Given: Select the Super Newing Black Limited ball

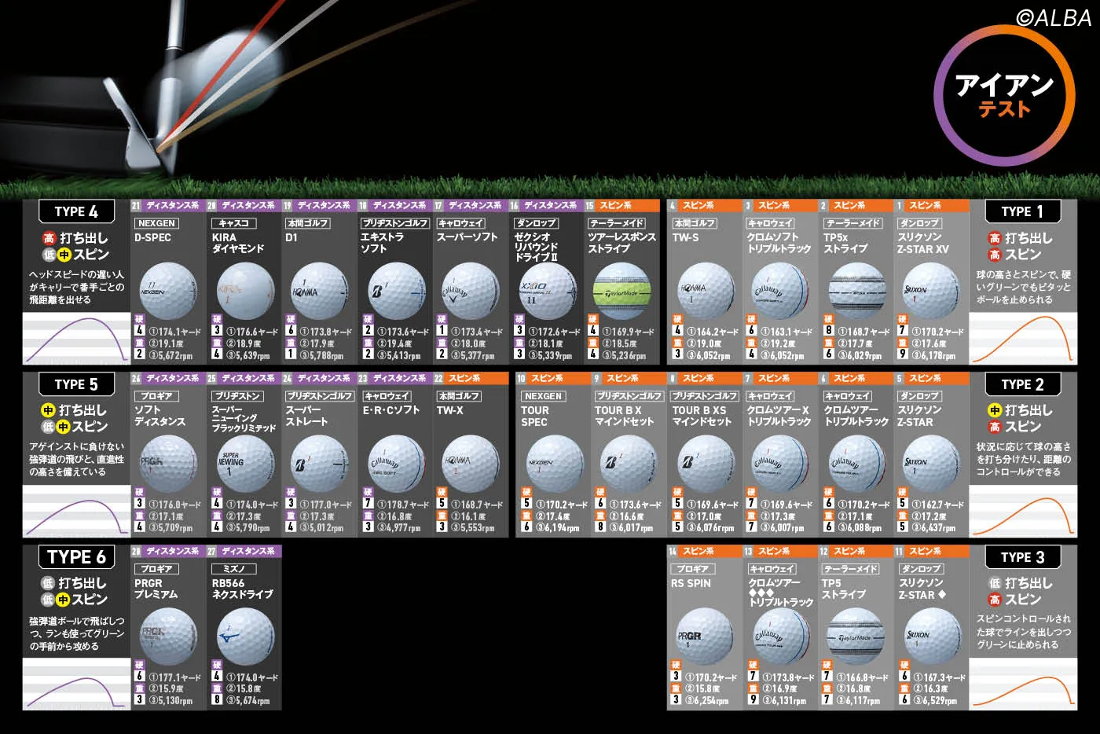Looking at the screenshot, I should [245, 463].
